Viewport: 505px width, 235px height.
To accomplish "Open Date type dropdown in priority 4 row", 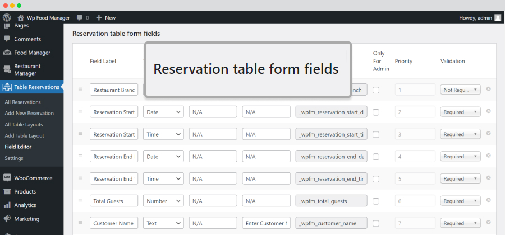I will point(164,156).
